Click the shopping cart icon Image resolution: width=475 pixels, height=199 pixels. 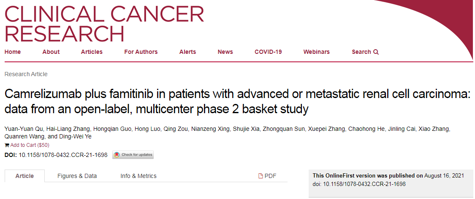click(x=7, y=145)
